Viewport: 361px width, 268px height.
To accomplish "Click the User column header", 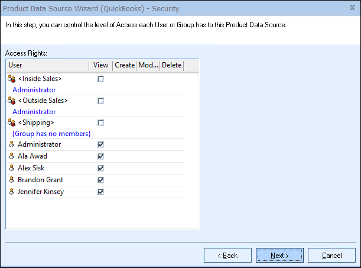I will pyautogui.click(x=47, y=65).
